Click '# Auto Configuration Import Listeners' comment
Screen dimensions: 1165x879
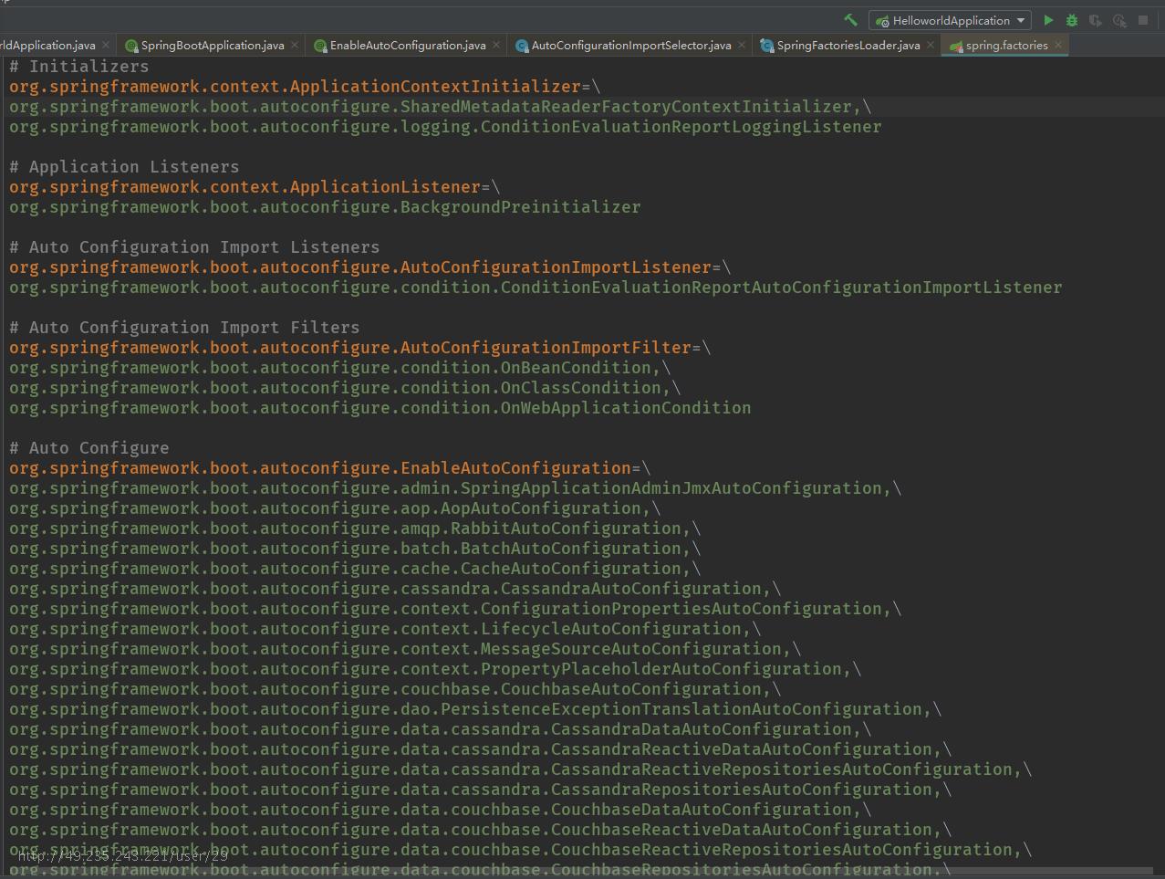(194, 247)
